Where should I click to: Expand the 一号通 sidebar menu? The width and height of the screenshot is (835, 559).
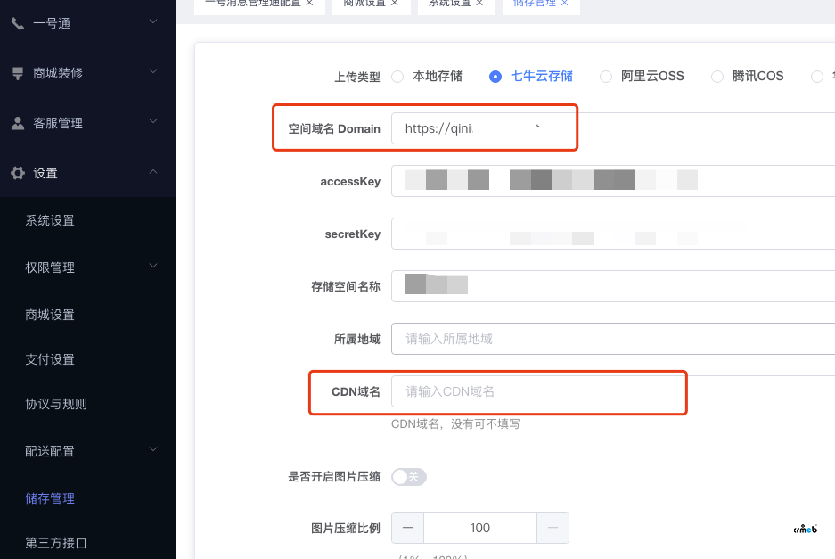click(x=153, y=22)
